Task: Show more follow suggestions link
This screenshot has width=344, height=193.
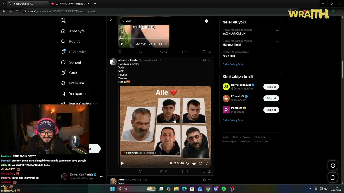Action: coord(233,120)
